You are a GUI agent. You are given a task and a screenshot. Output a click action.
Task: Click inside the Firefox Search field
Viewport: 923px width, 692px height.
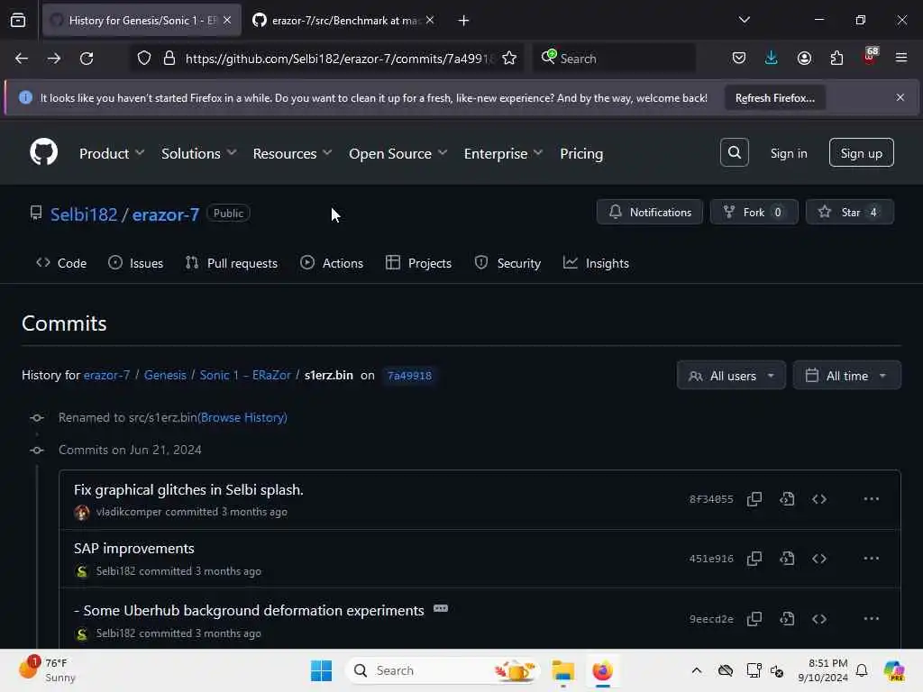point(615,59)
